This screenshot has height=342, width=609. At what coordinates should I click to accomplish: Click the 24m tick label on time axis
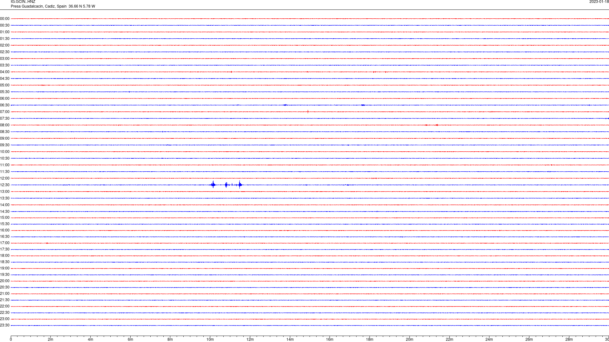tap(489, 339)
